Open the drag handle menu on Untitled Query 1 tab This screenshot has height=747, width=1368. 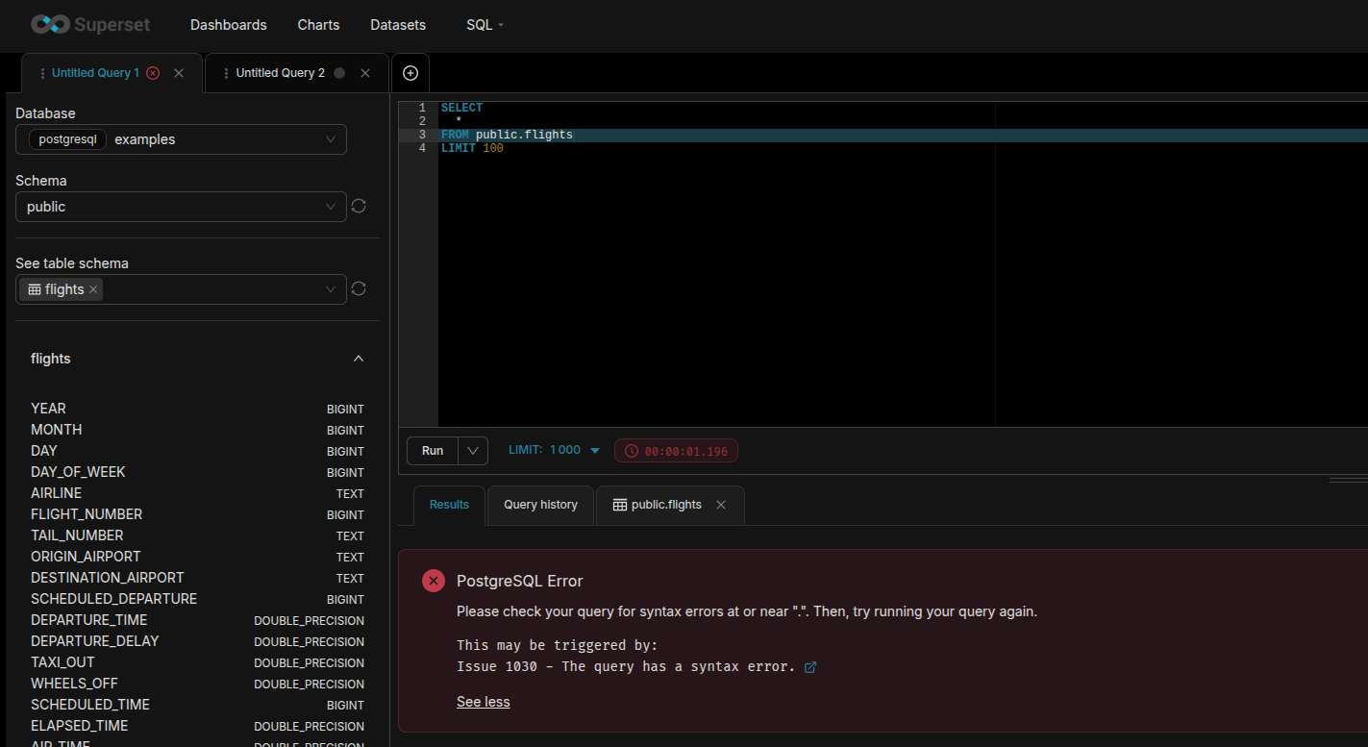click(x=42, y=73)
